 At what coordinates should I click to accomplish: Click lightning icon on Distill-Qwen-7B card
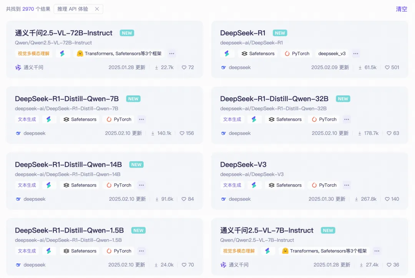49,120
